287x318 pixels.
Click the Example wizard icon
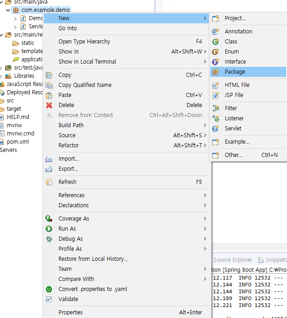[215, 142]
